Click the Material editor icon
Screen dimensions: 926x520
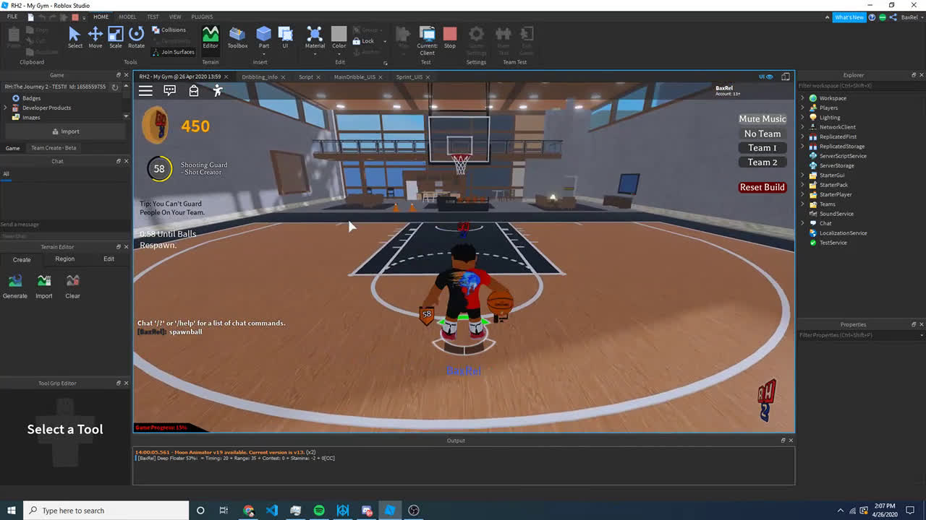coord(314,34)
